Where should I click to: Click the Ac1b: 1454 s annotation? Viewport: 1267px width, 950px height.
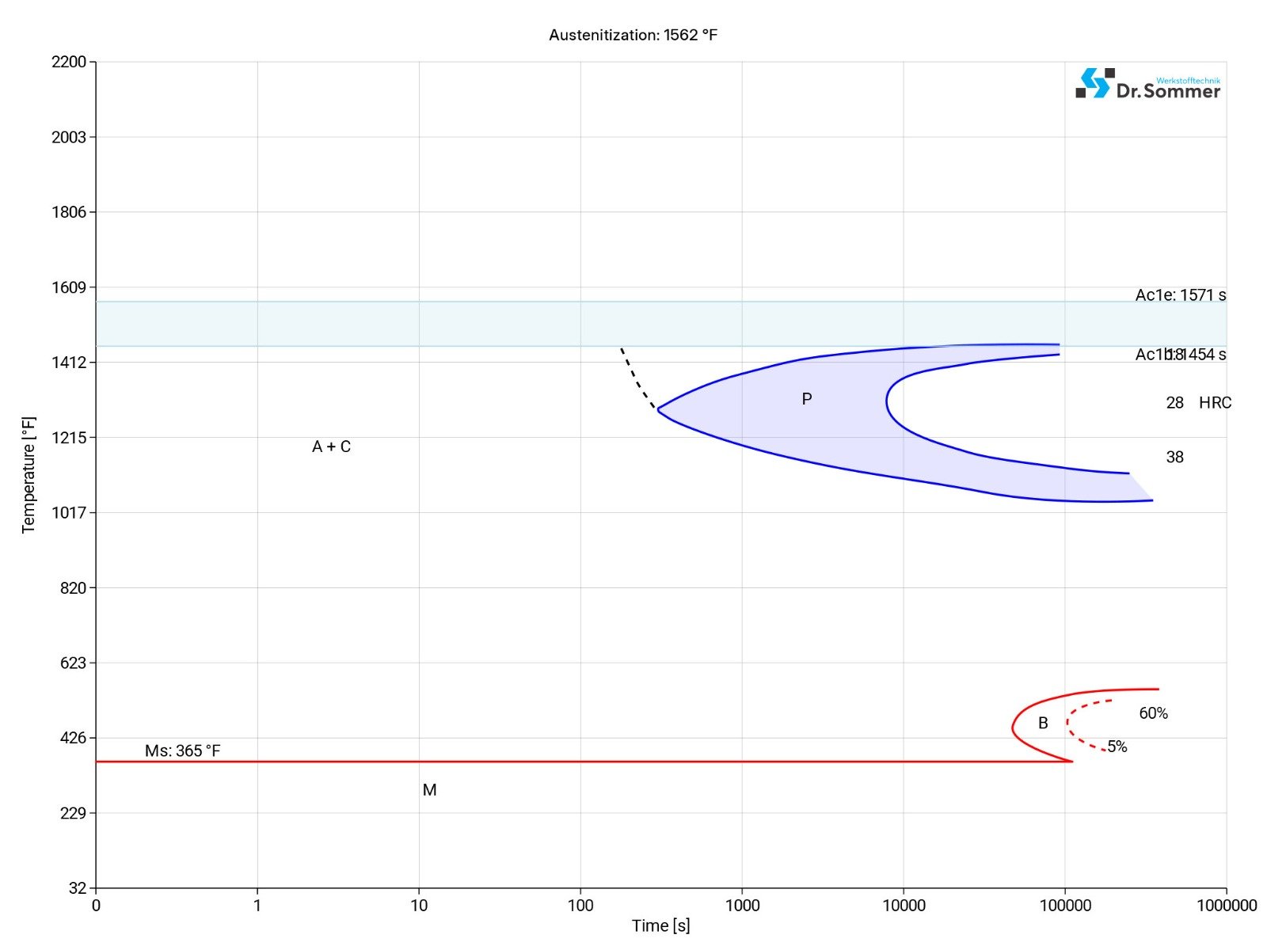coord(1181,355)
